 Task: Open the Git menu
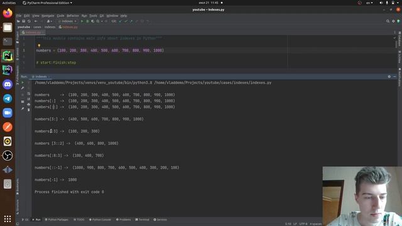pos(102,16)
